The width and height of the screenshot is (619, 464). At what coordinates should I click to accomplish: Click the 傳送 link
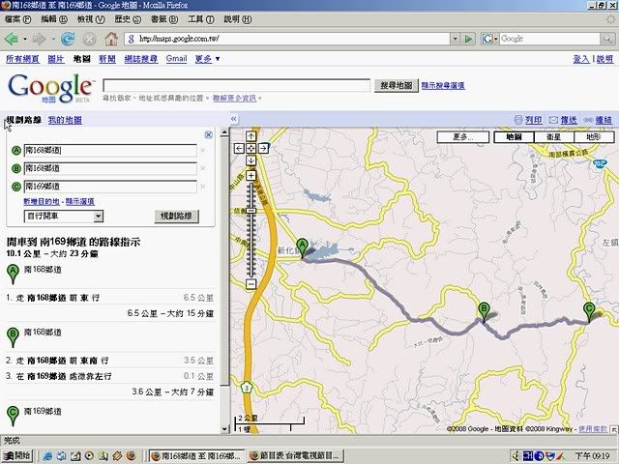point(569,120)
